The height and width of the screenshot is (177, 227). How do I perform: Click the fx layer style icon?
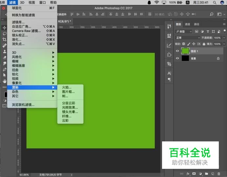coord(188,173)
